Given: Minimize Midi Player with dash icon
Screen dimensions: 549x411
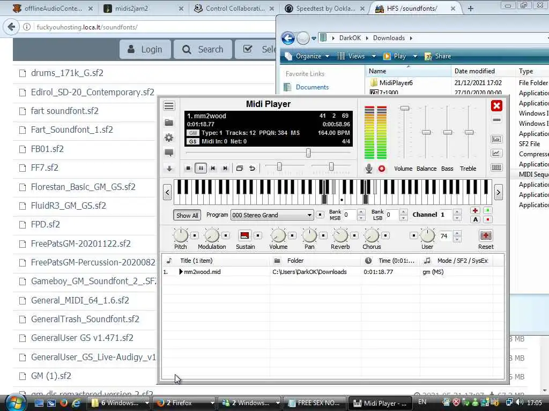Looking at the screenshot, I should point(496,120).
